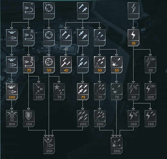Click the explosion missile skill costing 50
Screen dimensions: 167x159
coord(117,65)
